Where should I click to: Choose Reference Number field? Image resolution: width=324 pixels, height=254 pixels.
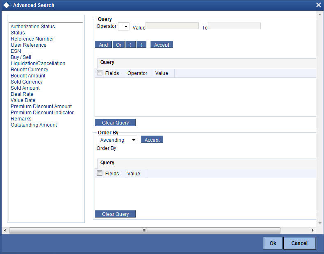[32, 39]
